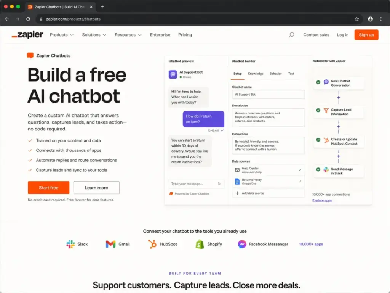Screen dimensions: 390x293
Task: Click the New Chatbot Conversation chat icon
Action: (326, 82)
